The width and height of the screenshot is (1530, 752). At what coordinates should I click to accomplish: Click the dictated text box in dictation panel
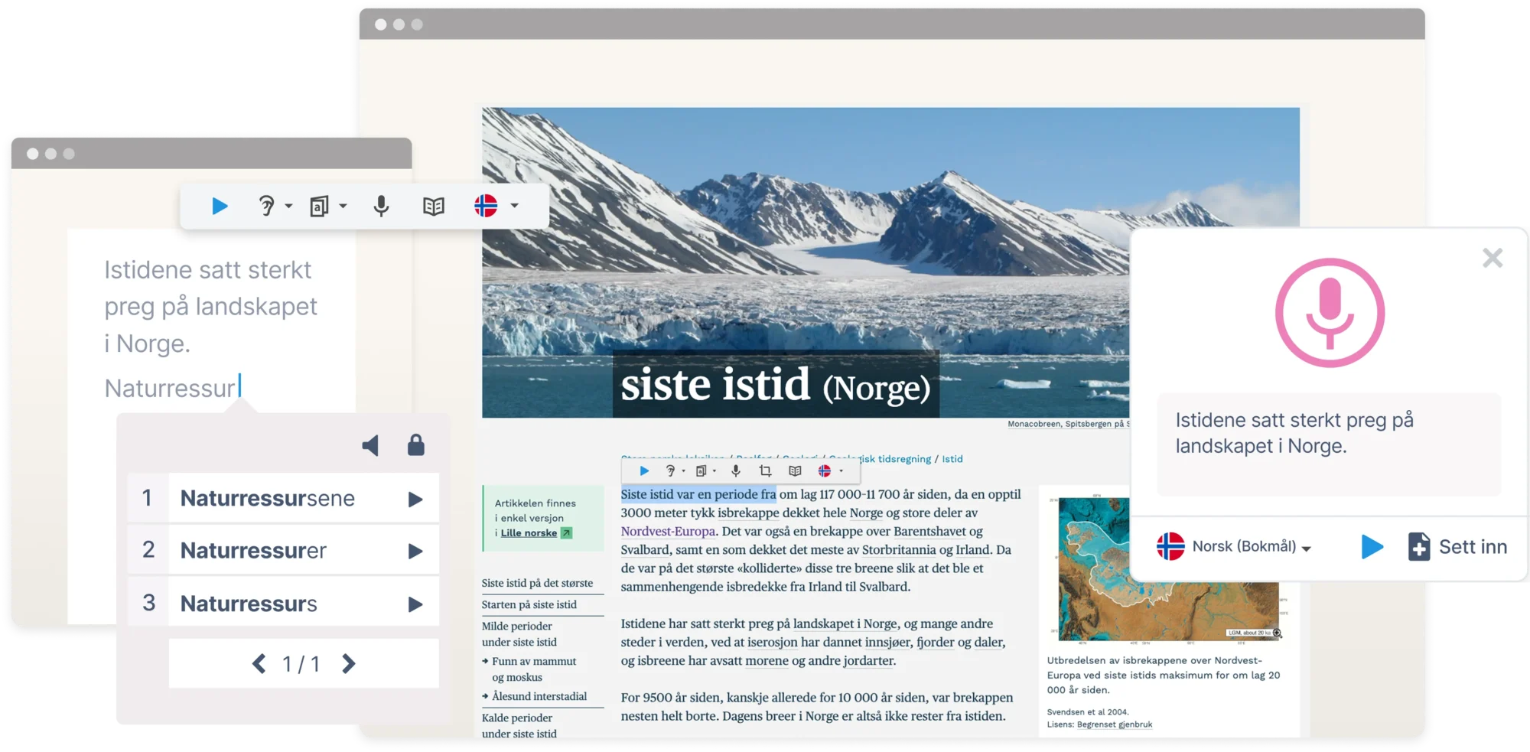point(1329,444)
